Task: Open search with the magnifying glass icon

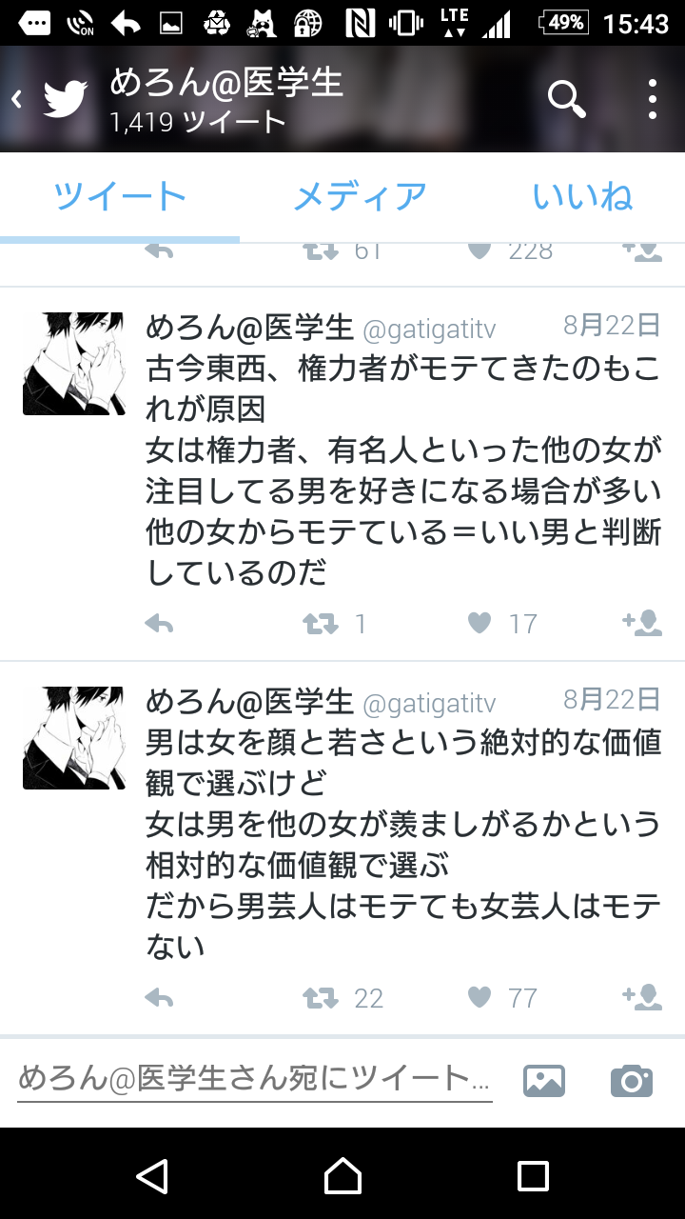Action: tap(567, 98)
